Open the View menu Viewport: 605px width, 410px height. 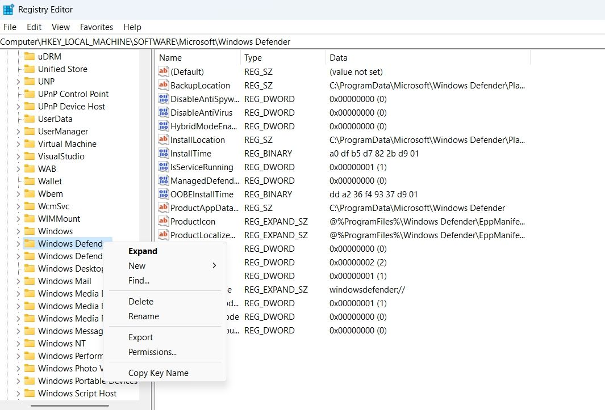point(61,27)
